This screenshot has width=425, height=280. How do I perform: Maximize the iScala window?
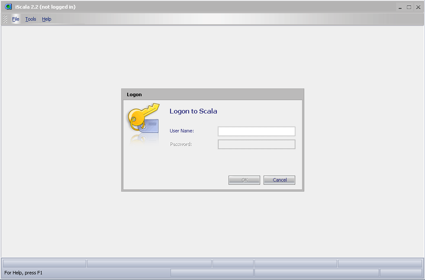[x=409, y=7]
